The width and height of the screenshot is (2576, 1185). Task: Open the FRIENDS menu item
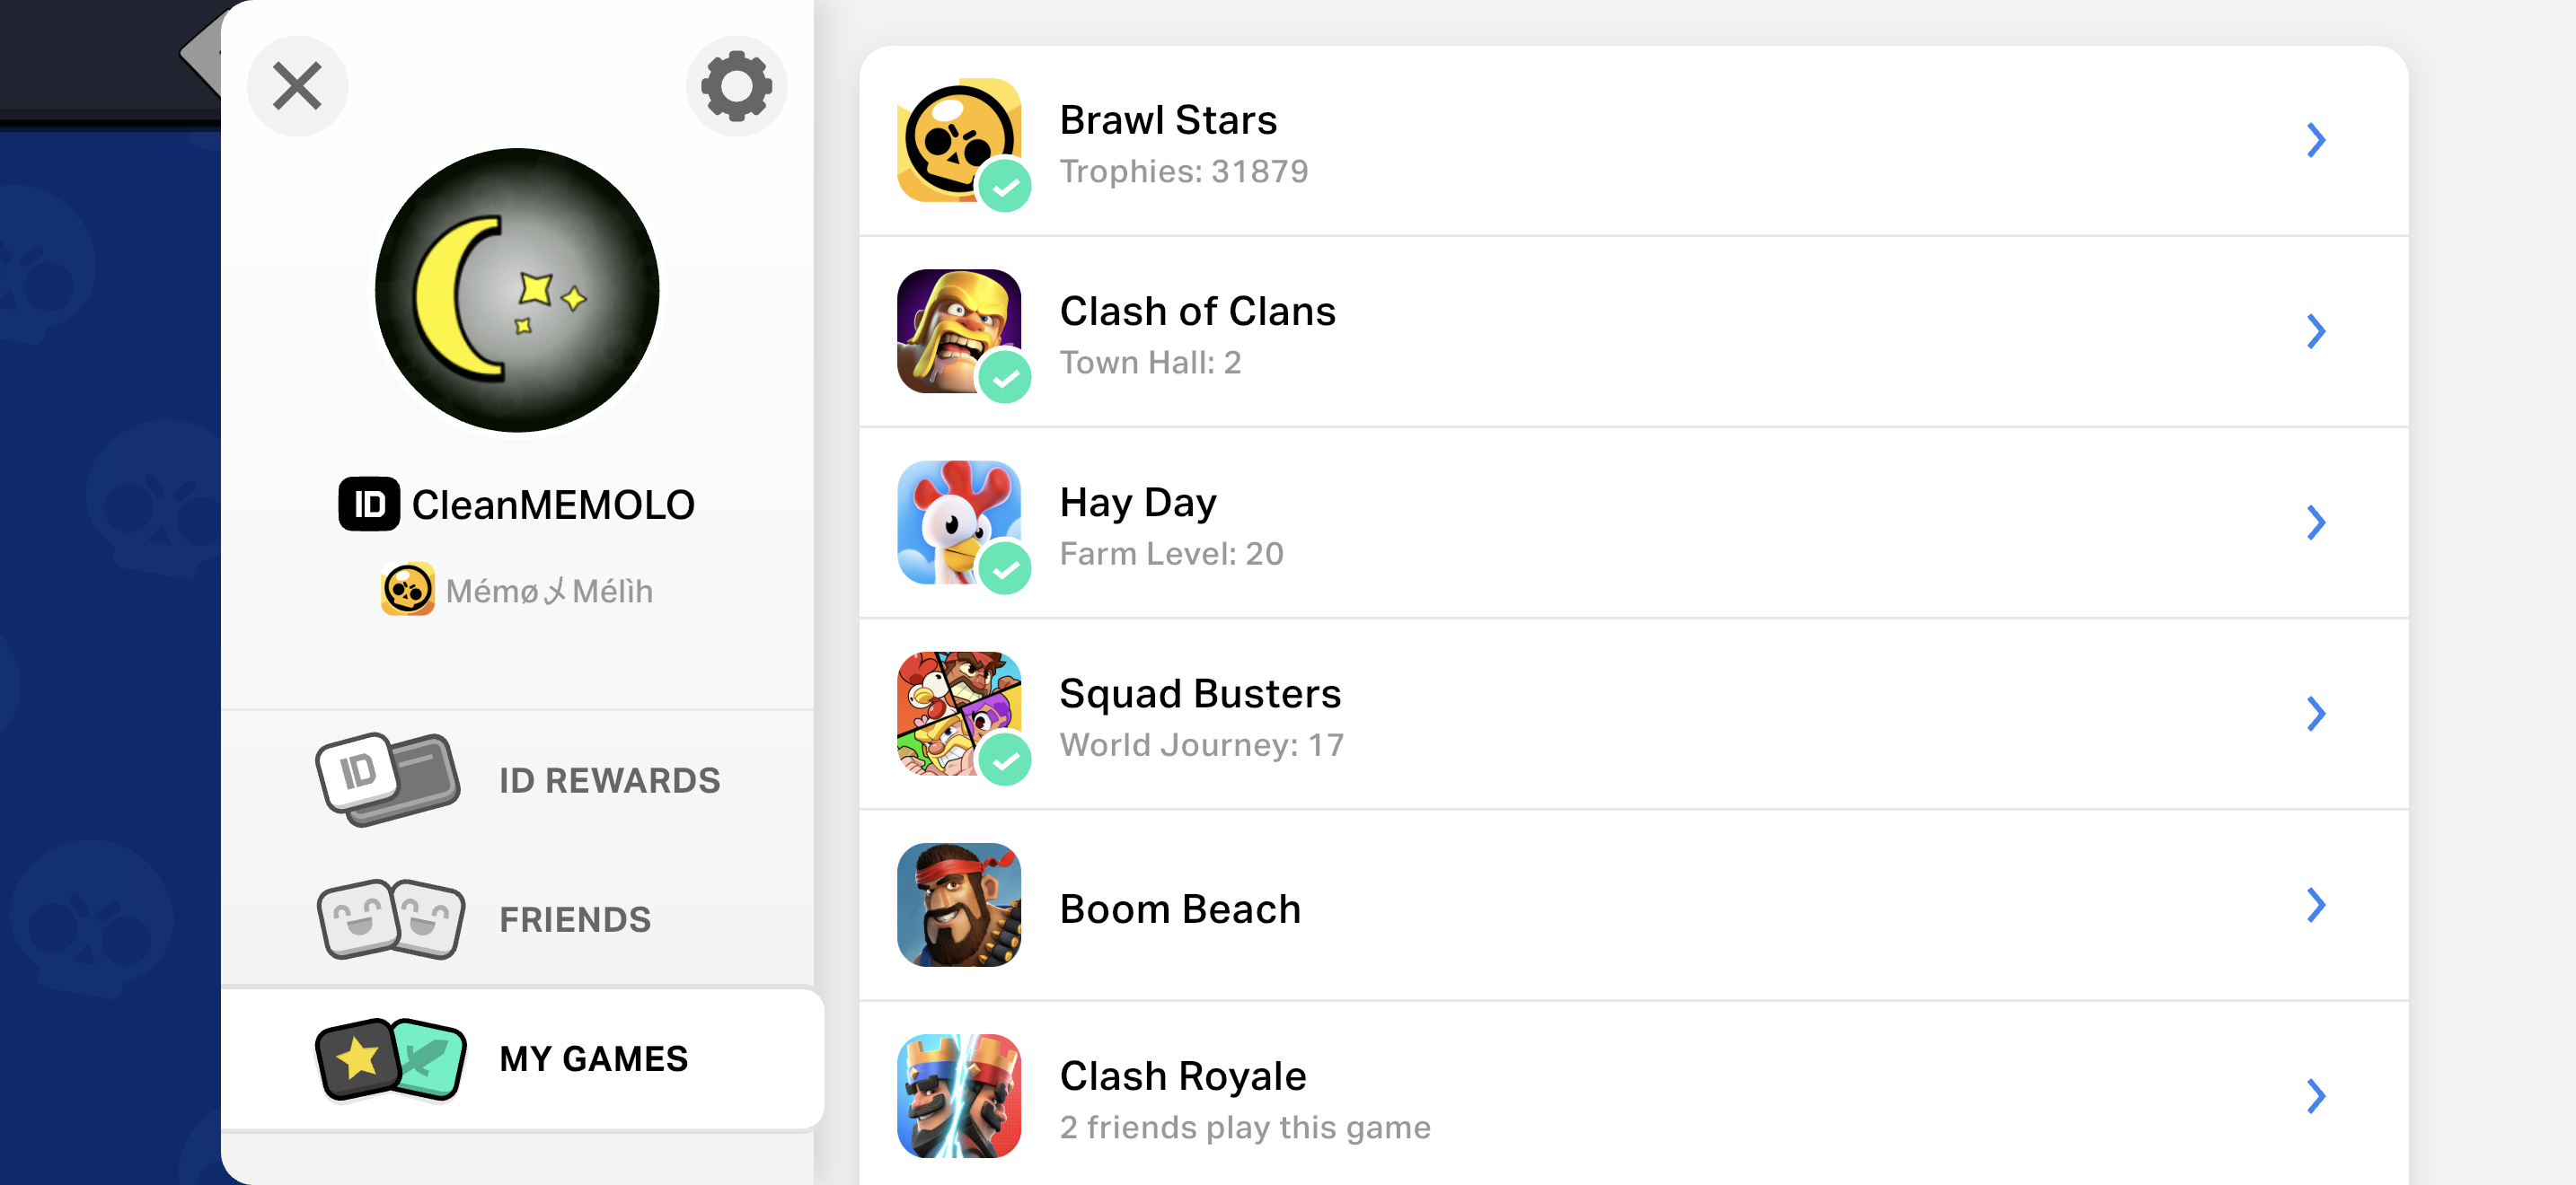[518, 918]
